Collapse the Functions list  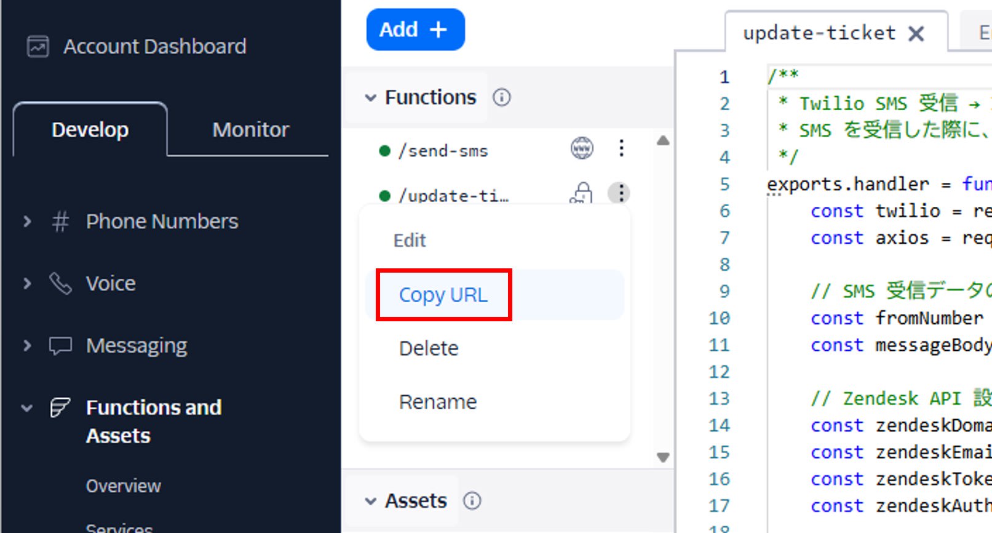(370, 98)
